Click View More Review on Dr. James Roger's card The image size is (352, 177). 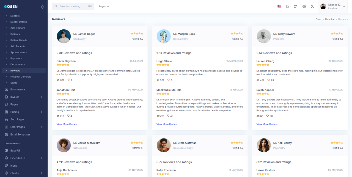coord(67,124)
